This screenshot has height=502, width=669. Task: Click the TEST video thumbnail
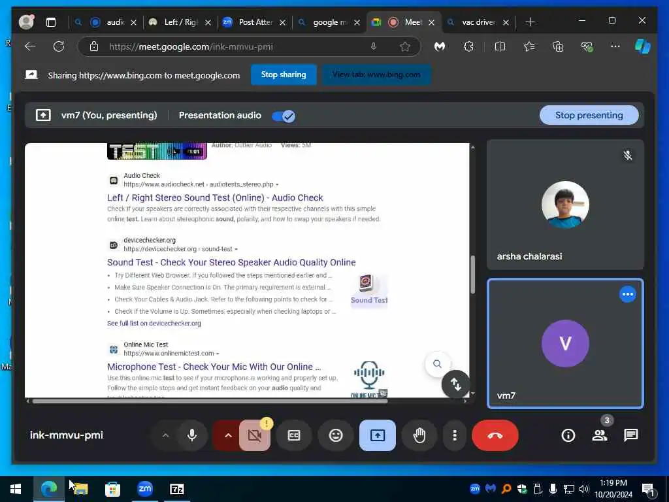coord(157,151)
